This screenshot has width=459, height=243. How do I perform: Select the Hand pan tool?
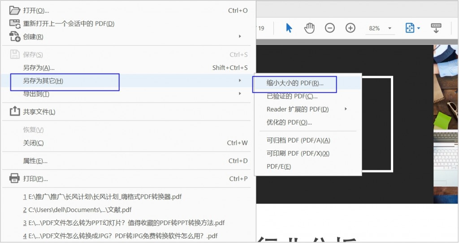[309, 28]
